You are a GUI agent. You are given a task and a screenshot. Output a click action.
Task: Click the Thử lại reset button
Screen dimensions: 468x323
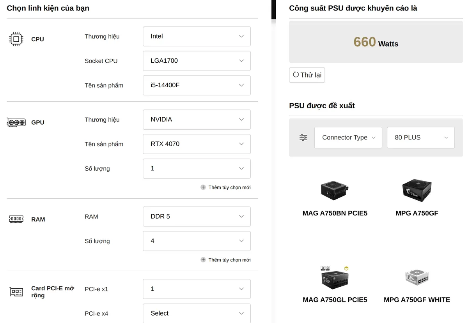pyautogui.click(x=307, y=75)
